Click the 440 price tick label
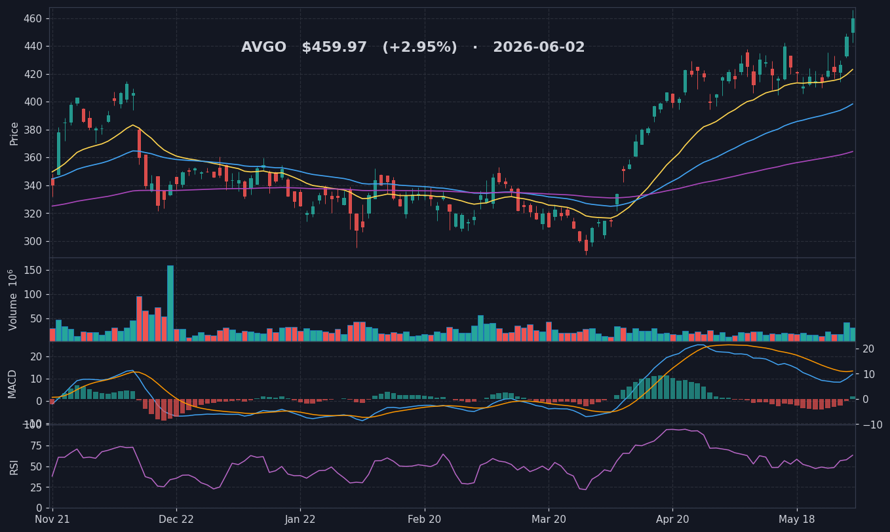The height and width of the screenshot is (532, 890). coord(32,47)
